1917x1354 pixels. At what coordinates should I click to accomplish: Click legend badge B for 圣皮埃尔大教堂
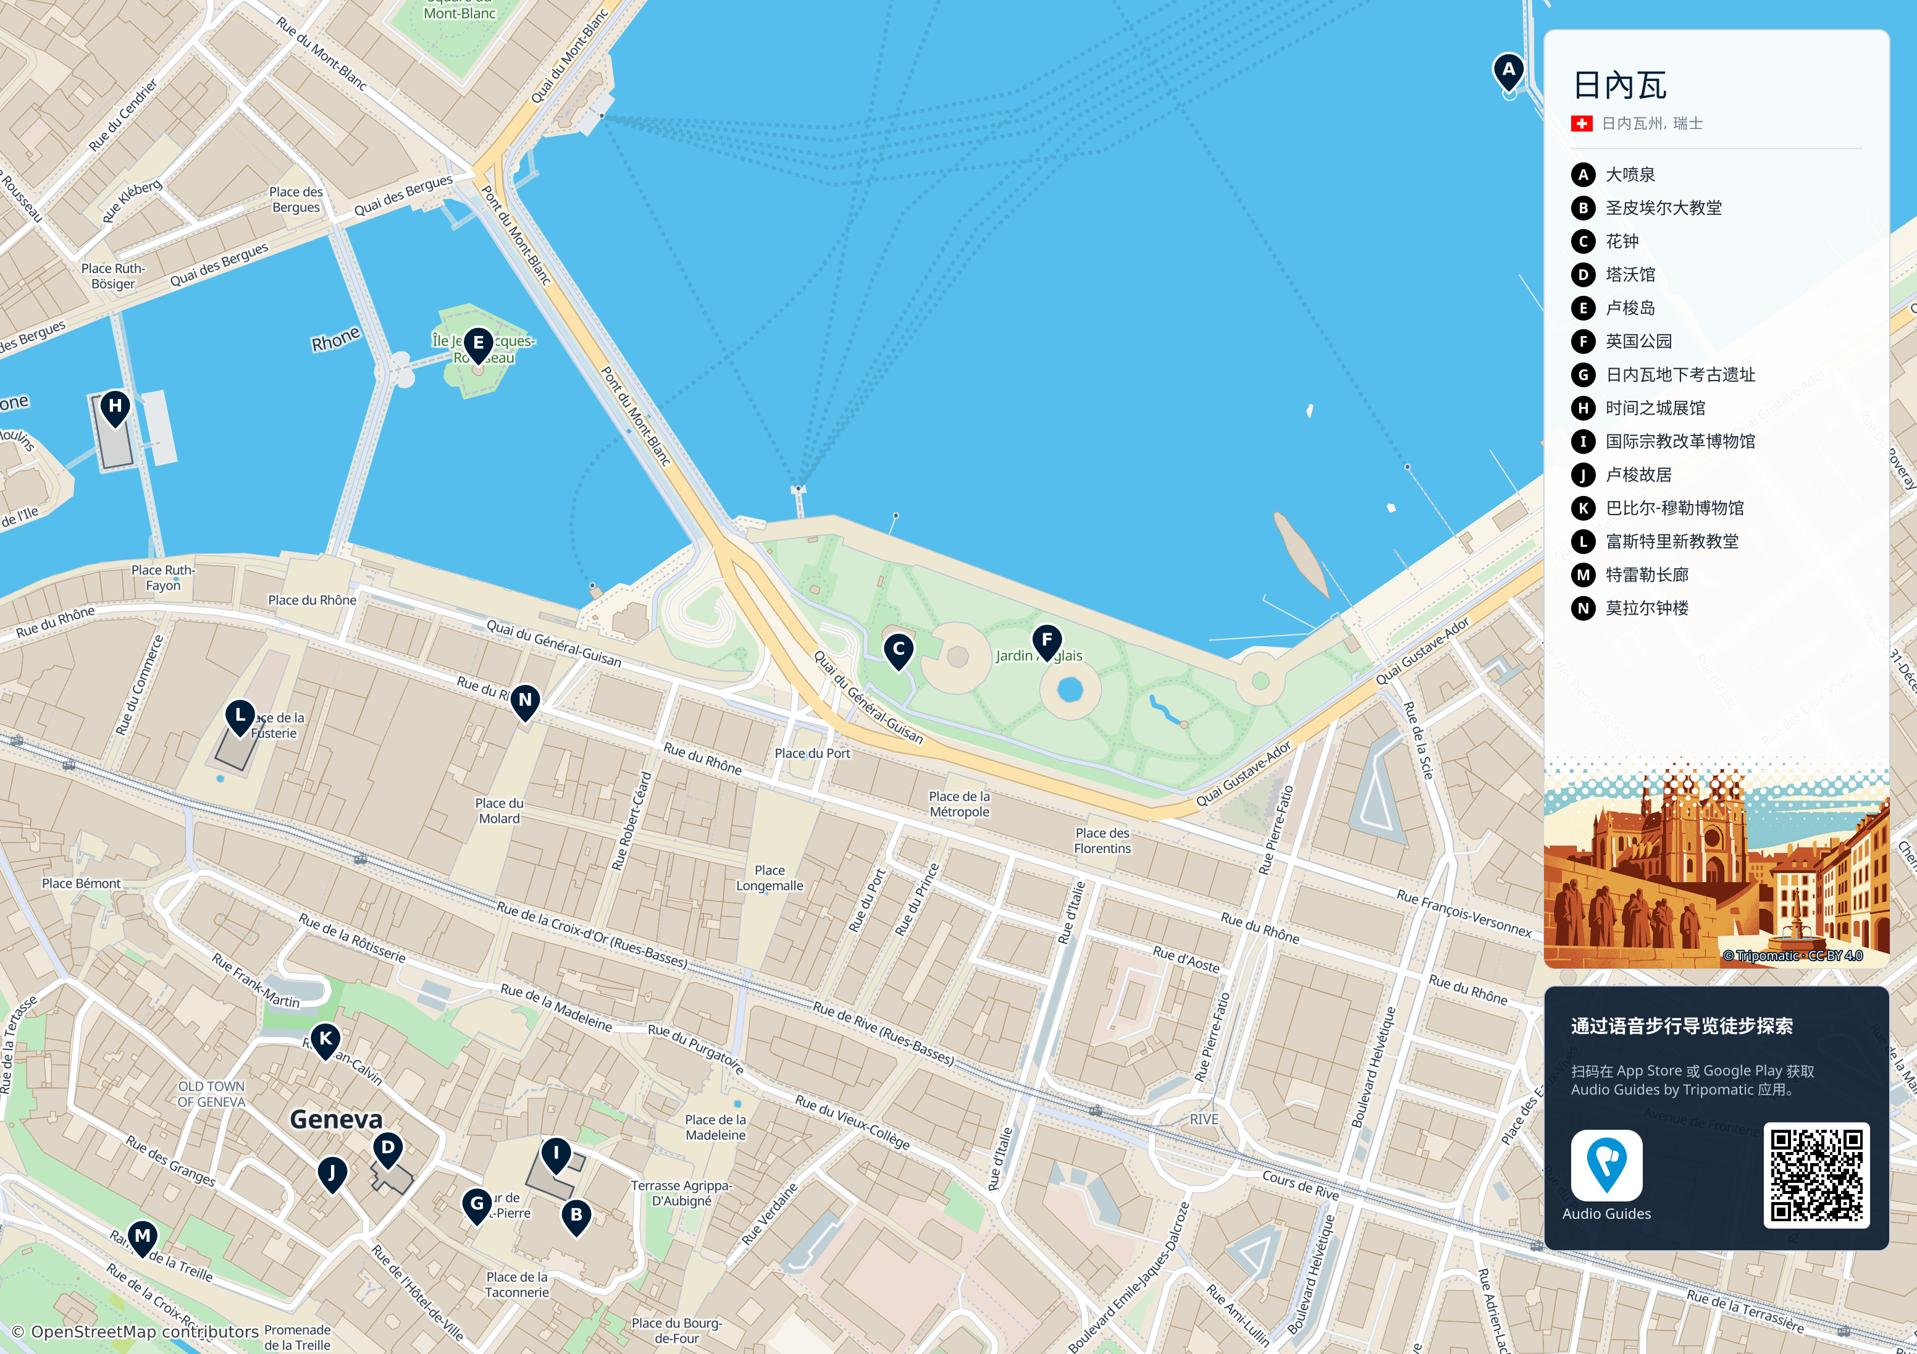[1583, 208]
